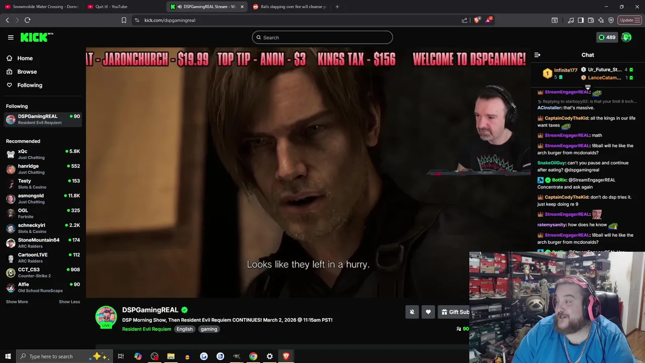Screen dimensions: 645x363
Task: Open the user profile avatar menu
Action: tap(626, 37)
